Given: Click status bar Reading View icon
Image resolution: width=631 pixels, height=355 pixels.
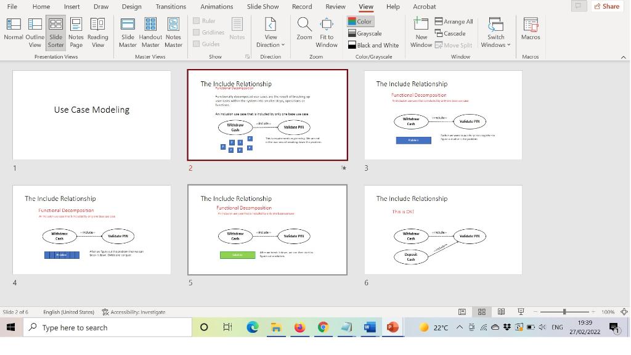Looking at the screenshot, I should [501, 312].
